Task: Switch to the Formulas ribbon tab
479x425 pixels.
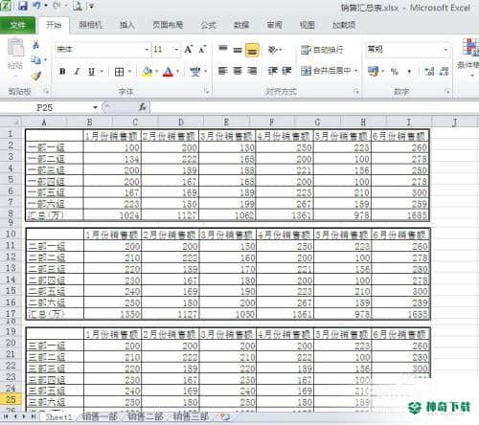Action: point(208,25)
